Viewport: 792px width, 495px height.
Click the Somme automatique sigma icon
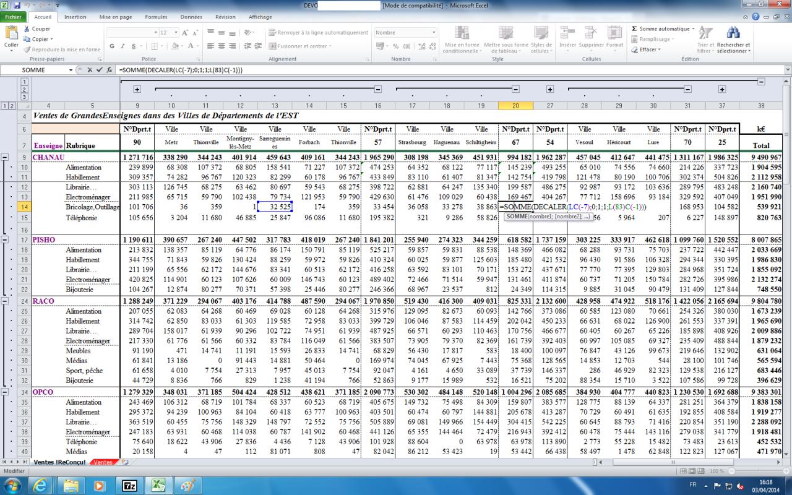tap(635, 28)
